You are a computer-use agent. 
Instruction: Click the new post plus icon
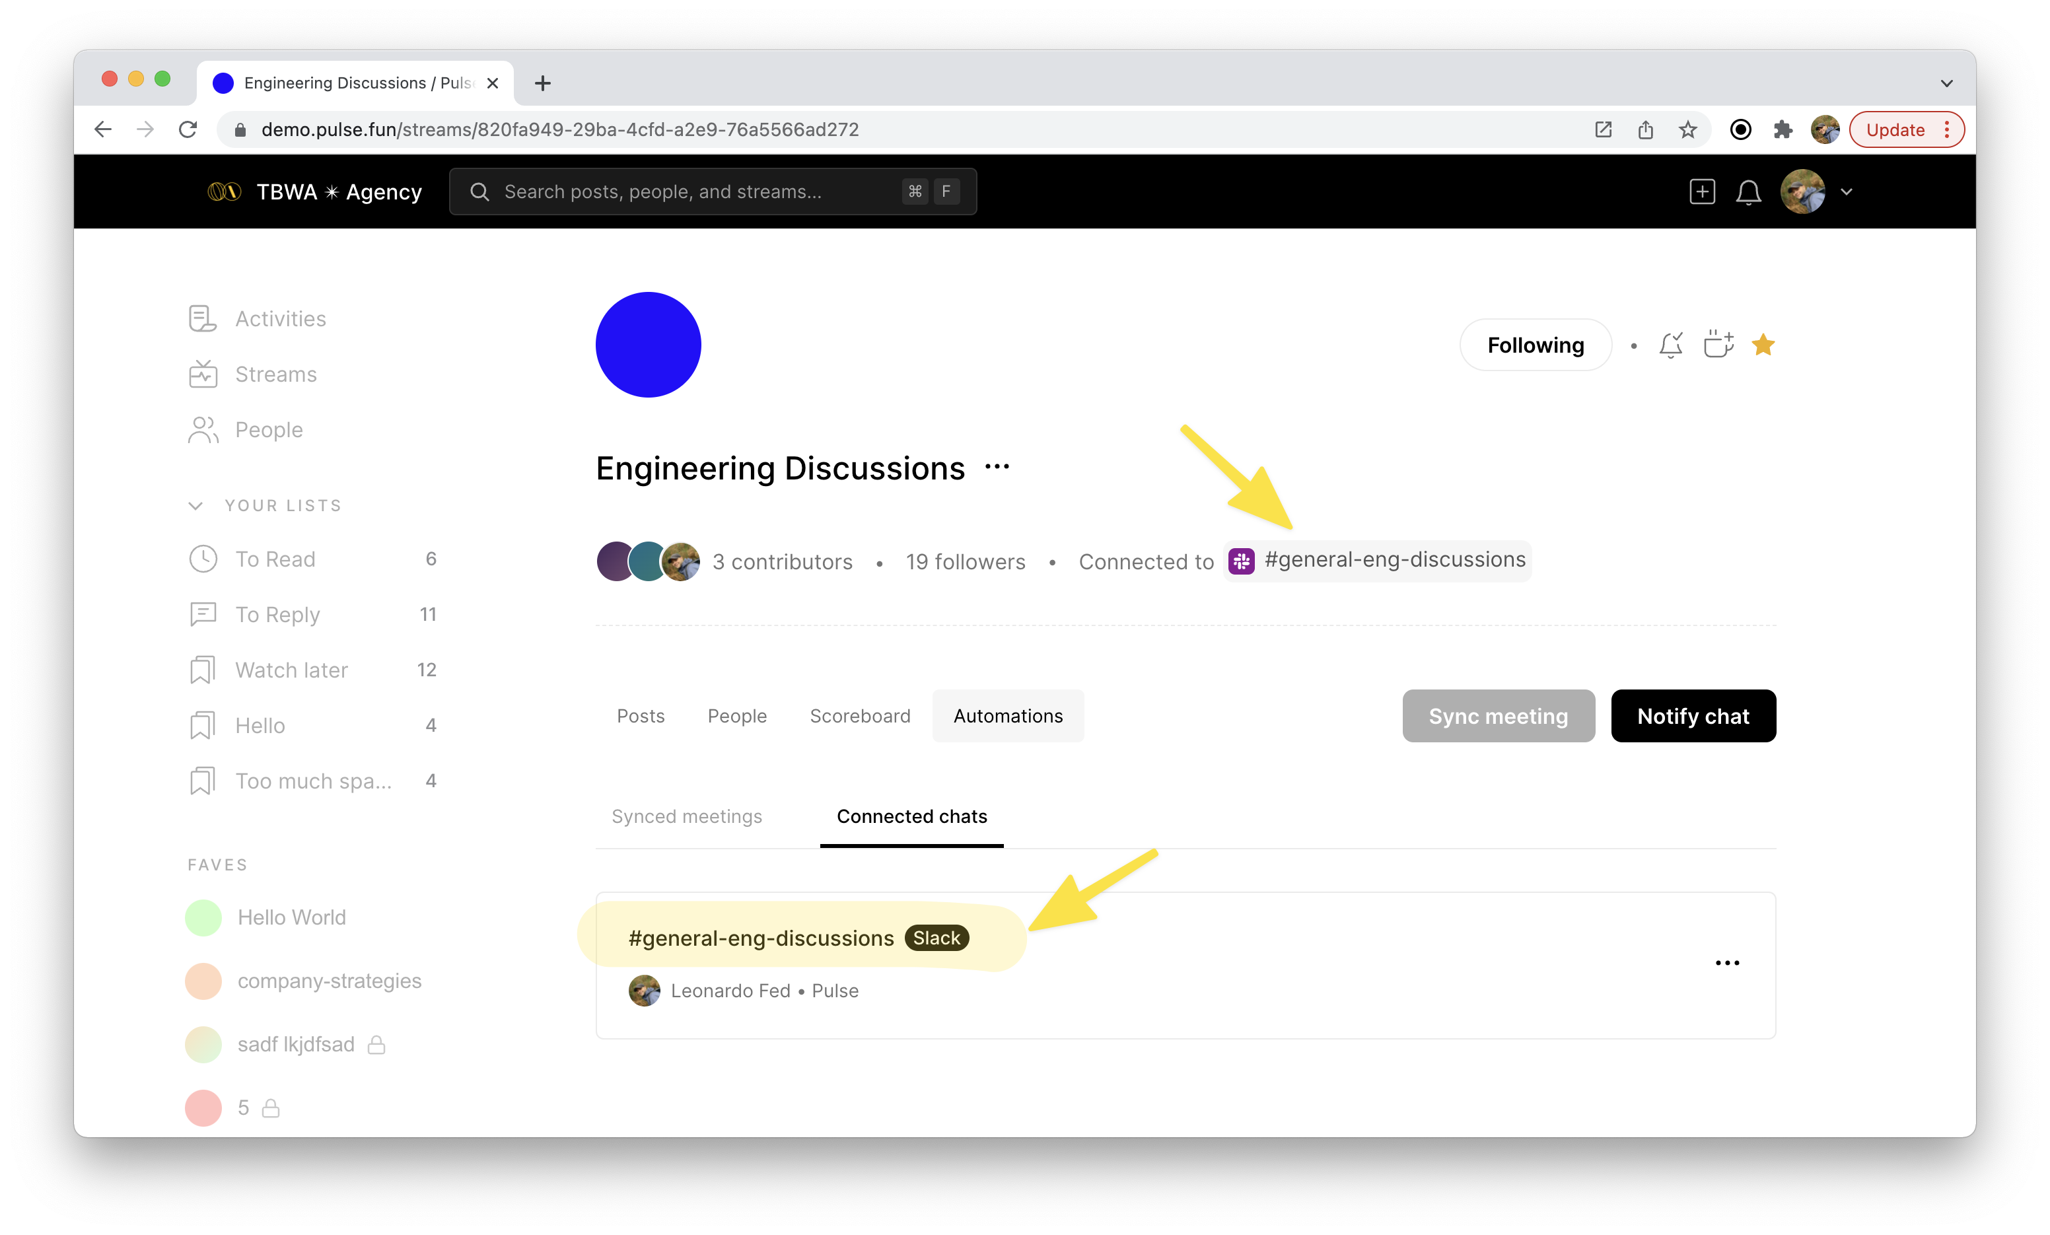pos(1702,192)
